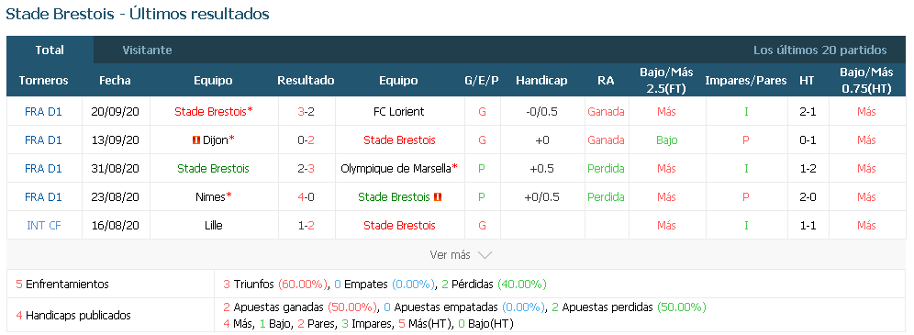The height and width of the screenshot is (335, 914).
Task: Click the red card icon after Stade Brestois in Nimes row
Action: point(438,197)
